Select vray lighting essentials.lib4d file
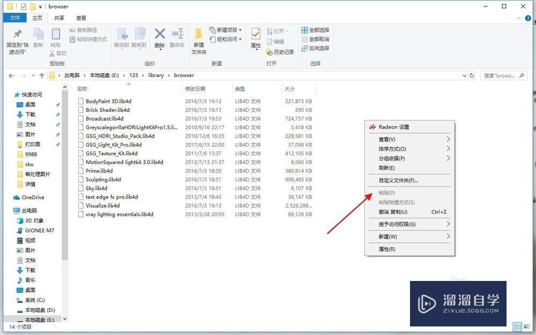This screenshot has width=536, height=335. 120,214
